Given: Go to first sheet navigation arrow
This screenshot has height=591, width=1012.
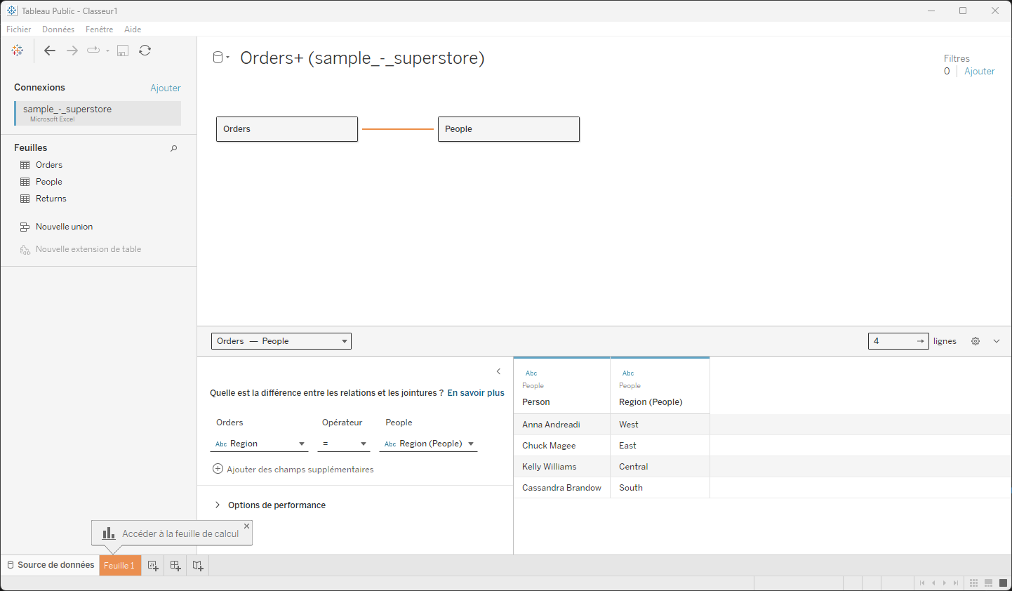Looking at the screenshot, I should (x=922, y=583).
